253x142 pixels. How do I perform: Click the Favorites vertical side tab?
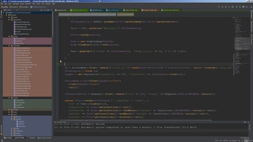click(1, 130)
